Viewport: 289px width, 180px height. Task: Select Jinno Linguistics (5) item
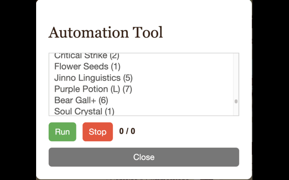pyautogui.click(x=93, y=78)
